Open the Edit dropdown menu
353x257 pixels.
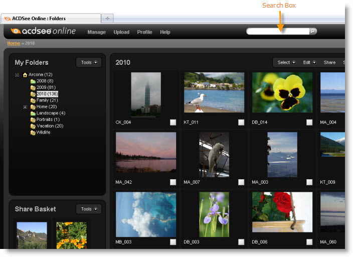(309, 62)
